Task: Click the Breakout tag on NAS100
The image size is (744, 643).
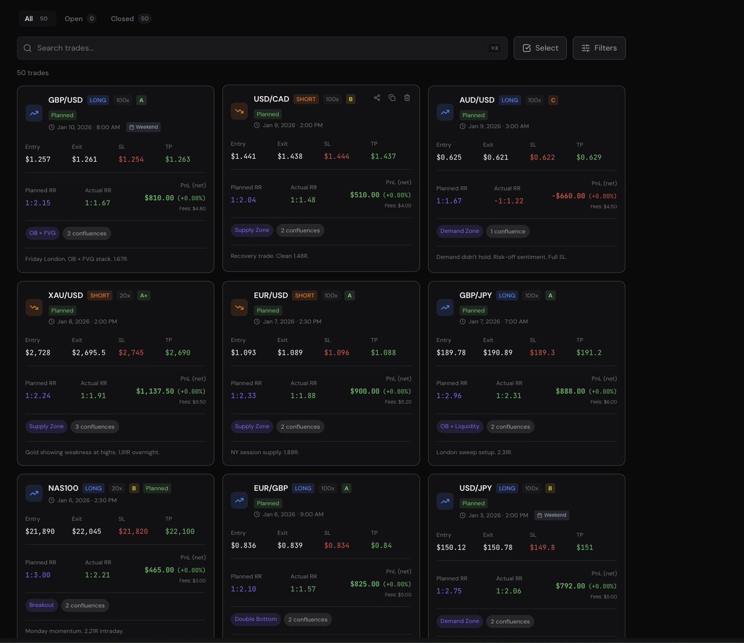Action: pos(41,605)
